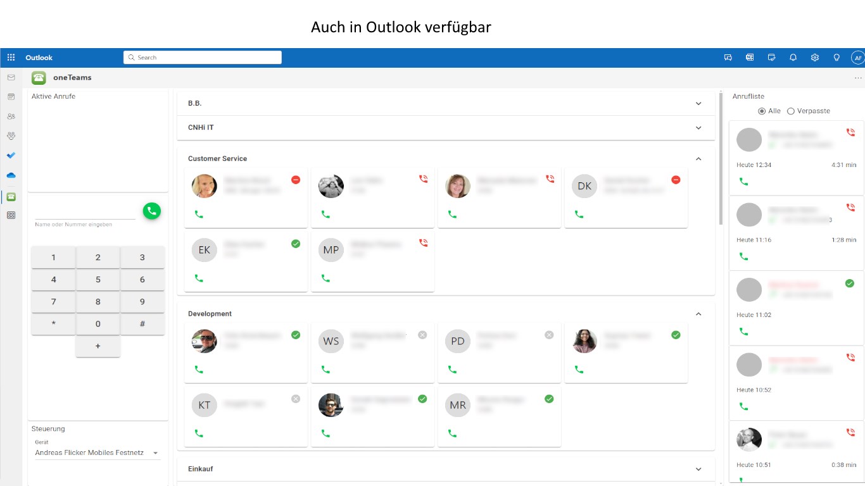The height and width of the screenshot is (486, 865).
Task: Call back the Heute 11:02 entry
Action: 744,332
